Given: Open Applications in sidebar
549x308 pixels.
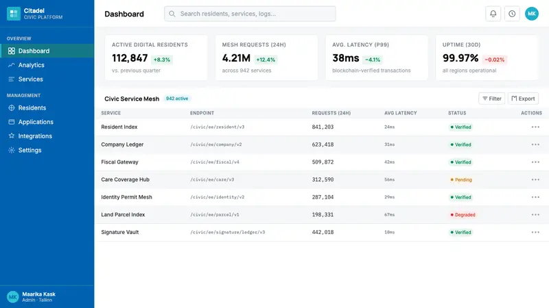Looking at the screenshot, I should [47, 122].
